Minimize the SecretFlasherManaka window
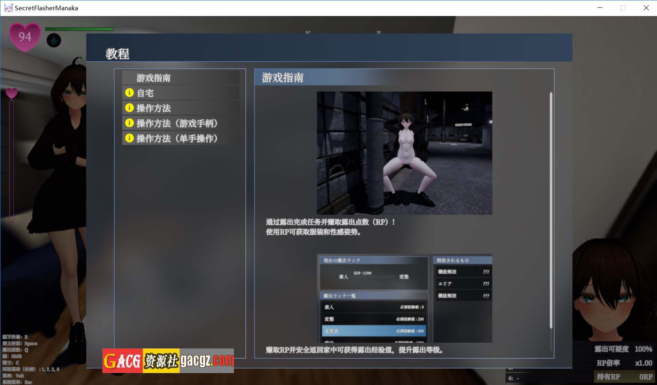657x385 pixels. [x=600, y=8]
